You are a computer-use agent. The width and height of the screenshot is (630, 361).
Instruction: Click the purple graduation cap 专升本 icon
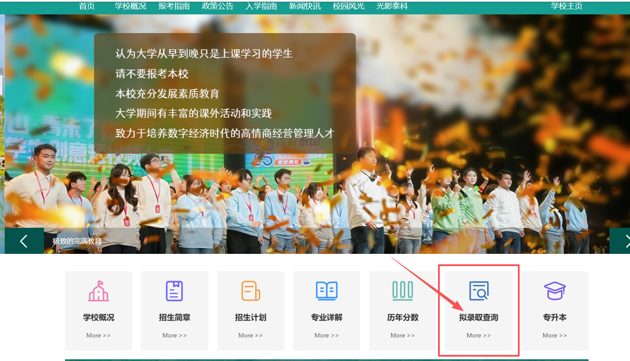[x=555, y=291]
